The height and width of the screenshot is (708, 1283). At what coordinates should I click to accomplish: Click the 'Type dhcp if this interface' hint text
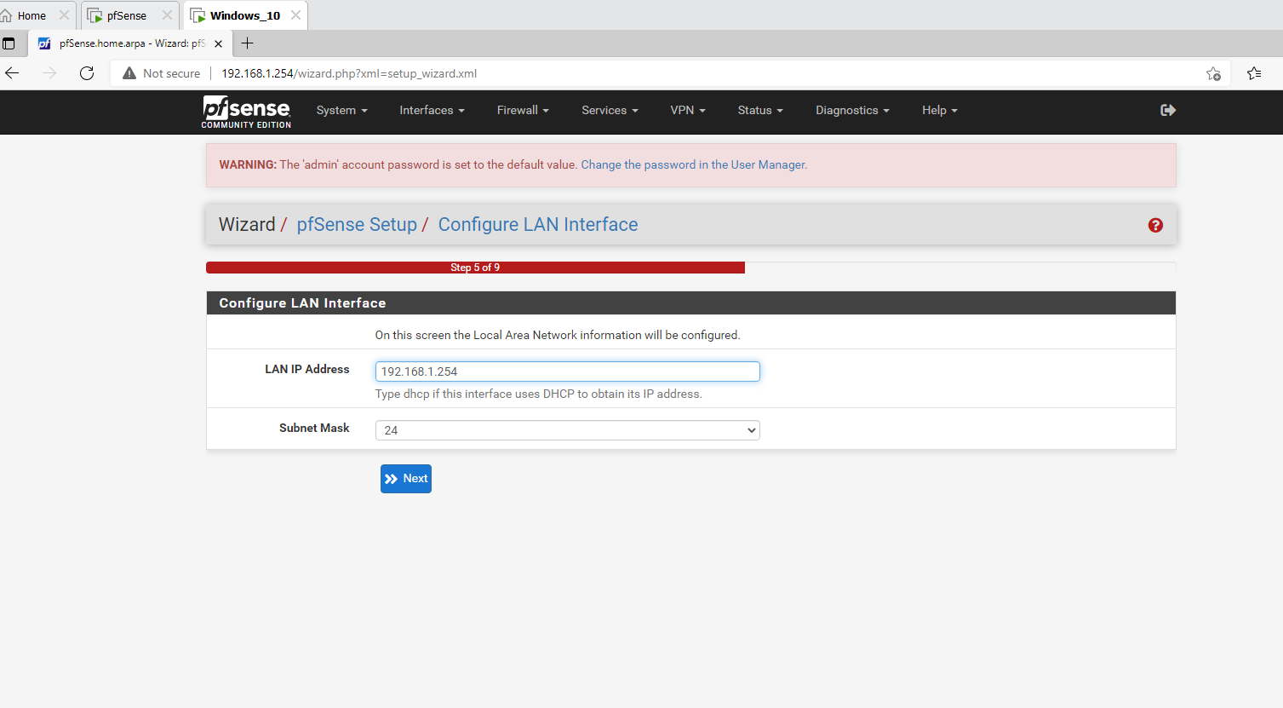pos(539,394)
